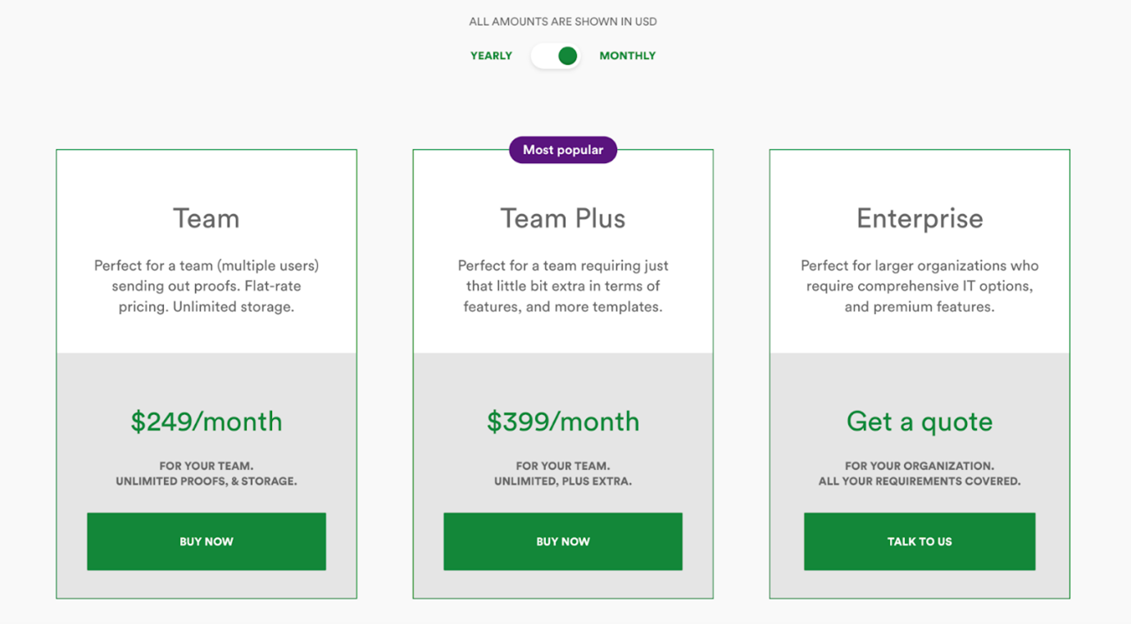This screenshot has height=624, width=1131.
Task: Click the $399/month price text
Action: [562, 421]
